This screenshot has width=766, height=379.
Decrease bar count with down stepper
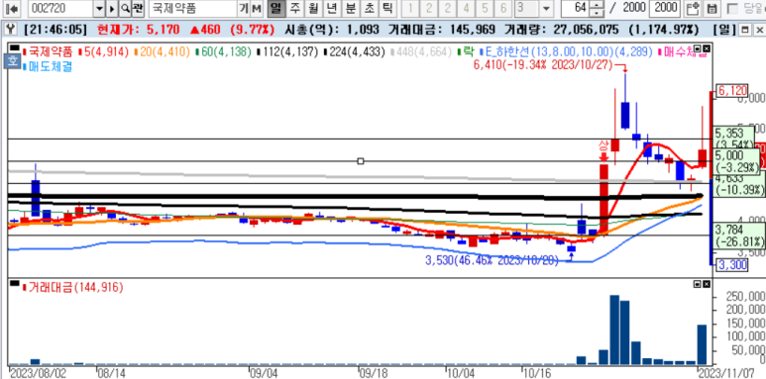click(597, 12)
